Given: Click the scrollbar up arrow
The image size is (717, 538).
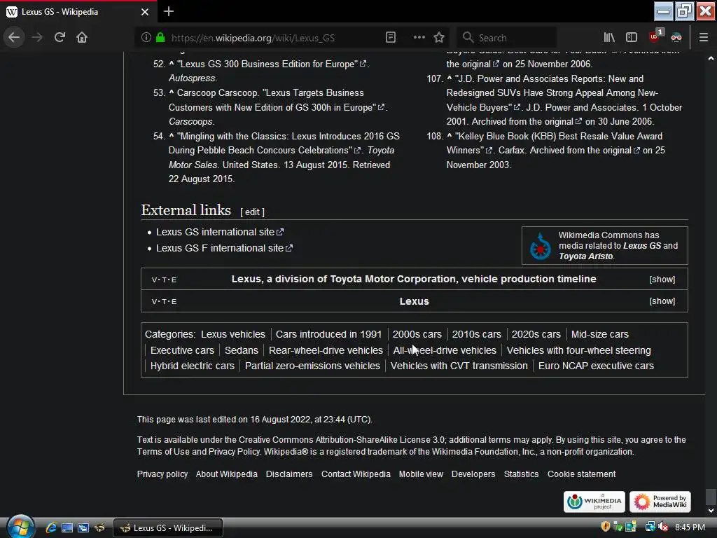Looking at the screenshot, I should click(x=711, y=59).
